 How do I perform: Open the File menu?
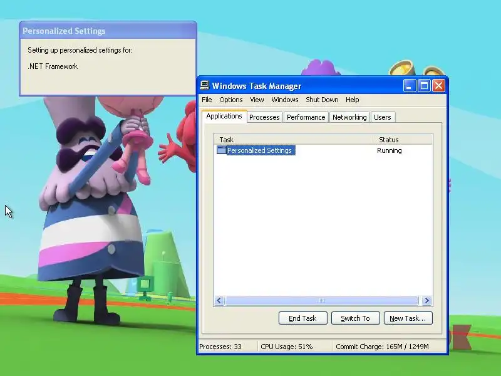pyautogui.click(x=207, y=100)
